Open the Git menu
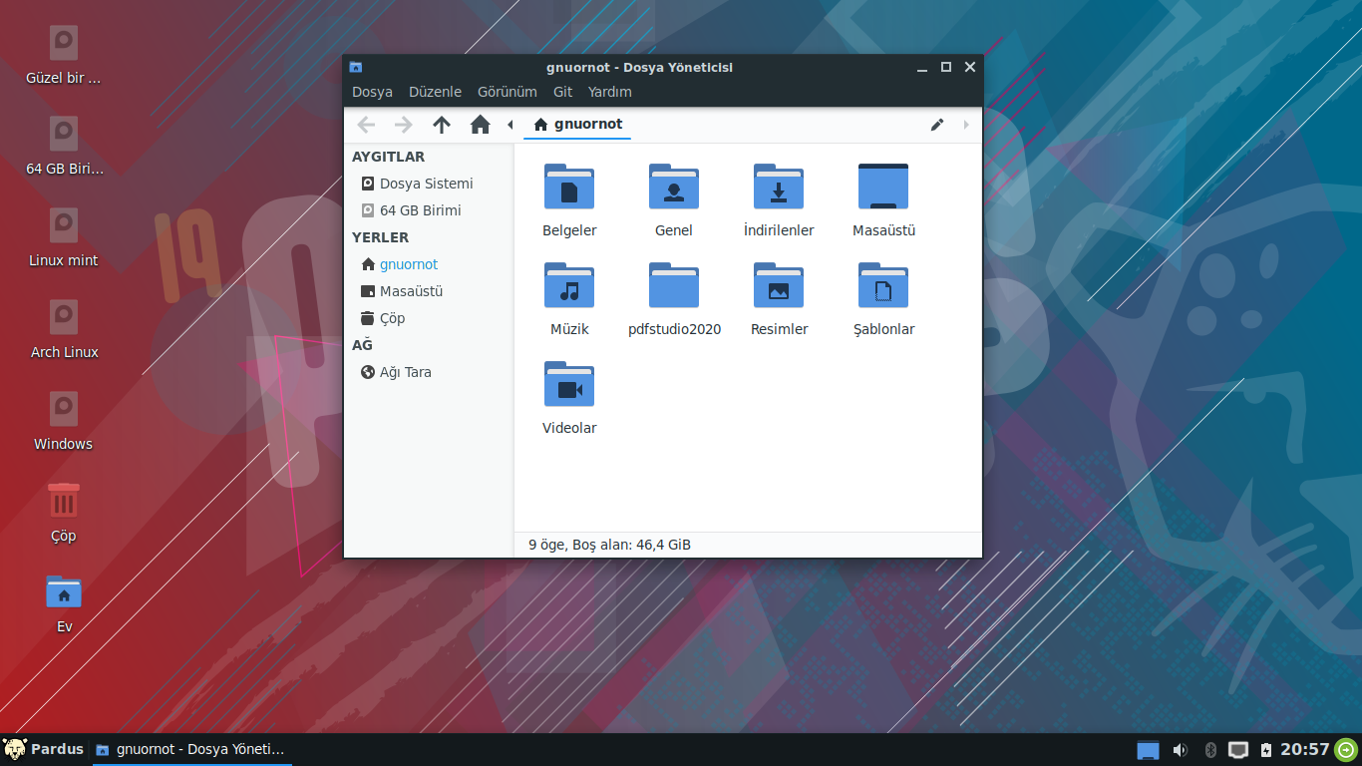The image size is (1362, 766). click(563, 92)
